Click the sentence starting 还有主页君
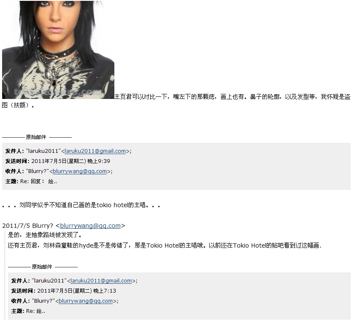 pos(165,245)
